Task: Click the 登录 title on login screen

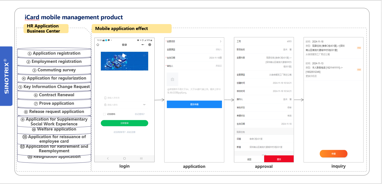Action: (x=124, y=45)
